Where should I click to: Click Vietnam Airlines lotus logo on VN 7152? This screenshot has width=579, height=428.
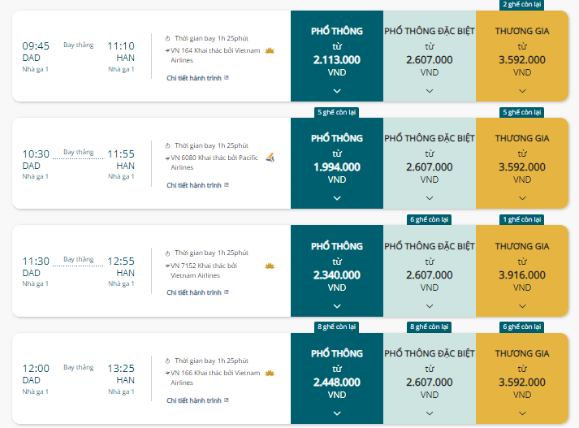[270, 266]
